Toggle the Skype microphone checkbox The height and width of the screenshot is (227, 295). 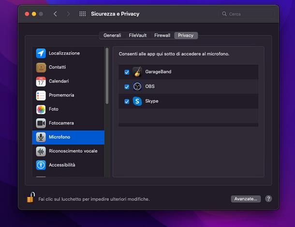(x=127, y=101)
